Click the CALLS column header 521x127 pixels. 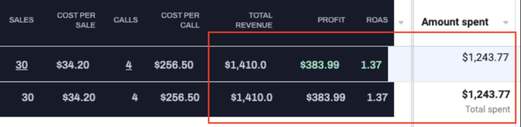click(126, 20)
